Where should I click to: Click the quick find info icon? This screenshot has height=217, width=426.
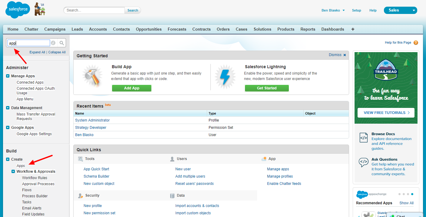53,43
